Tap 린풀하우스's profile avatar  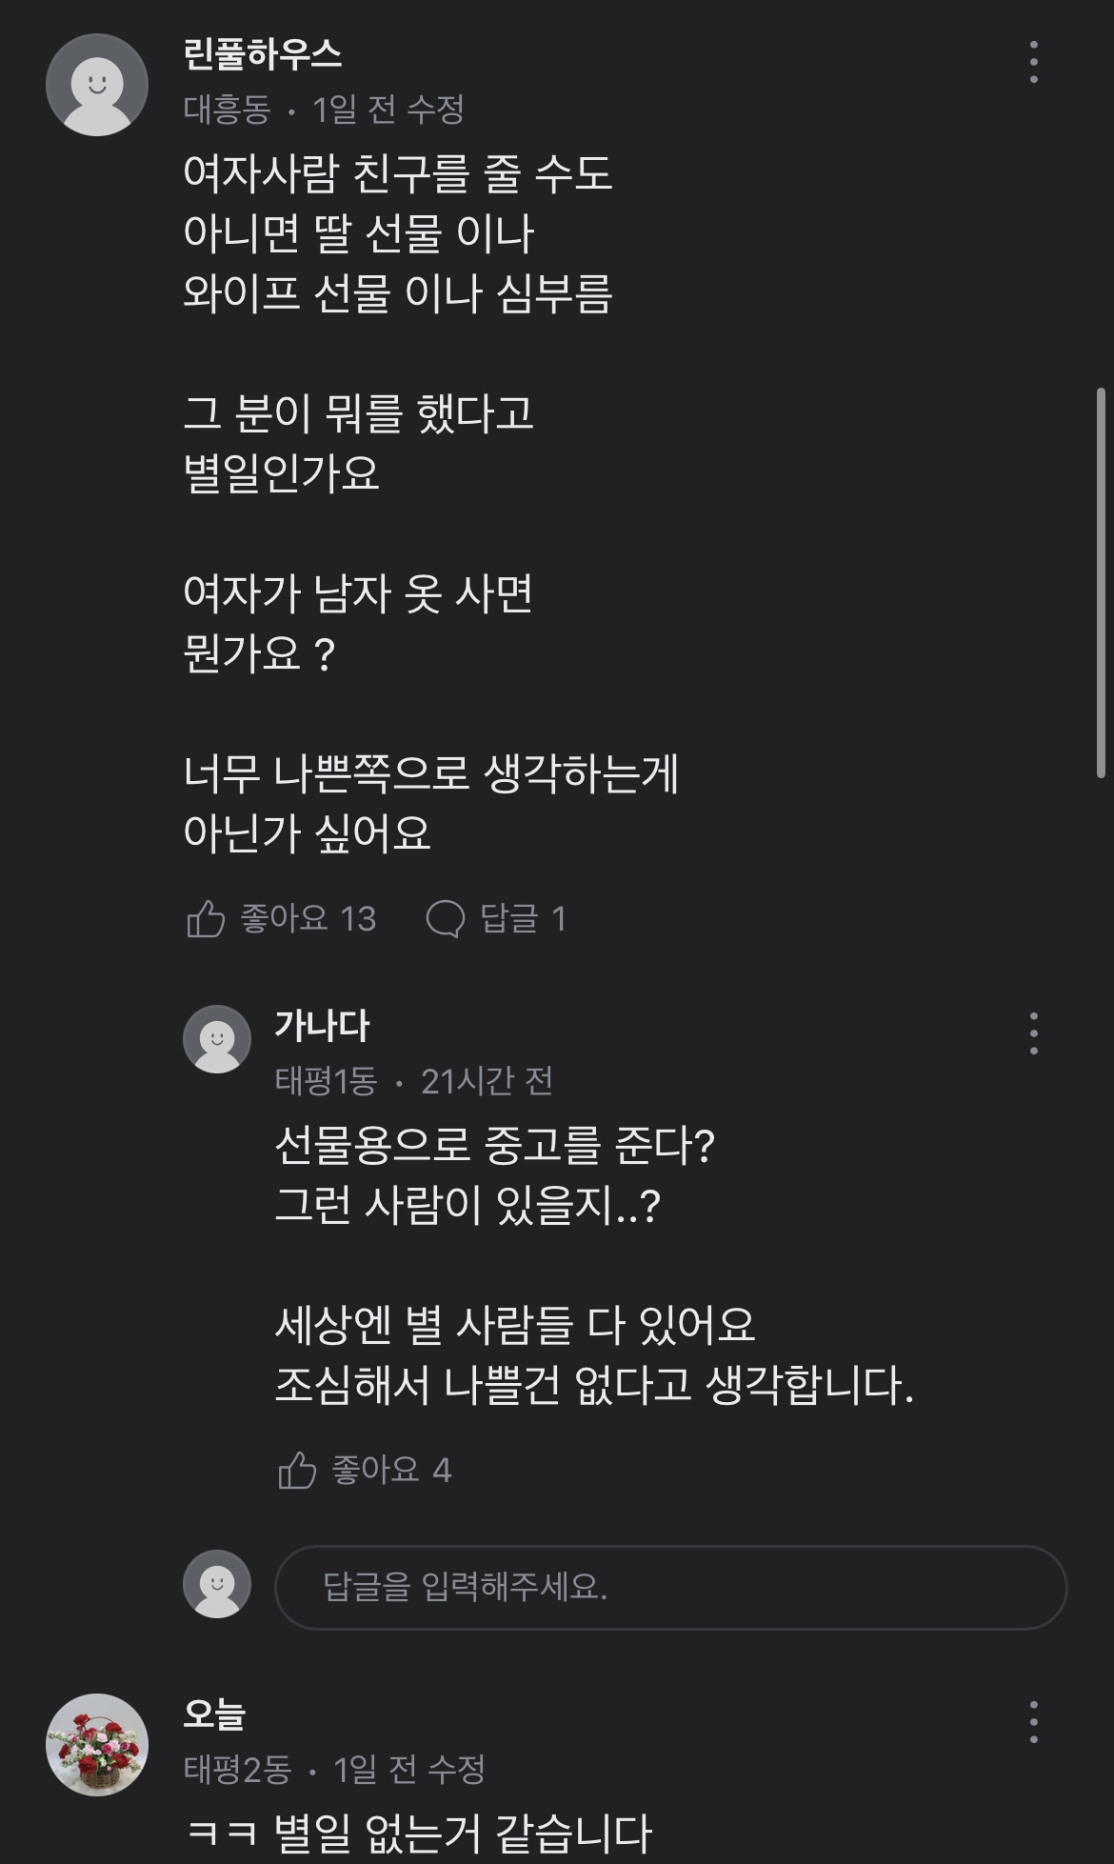click(x=97, y=85)
